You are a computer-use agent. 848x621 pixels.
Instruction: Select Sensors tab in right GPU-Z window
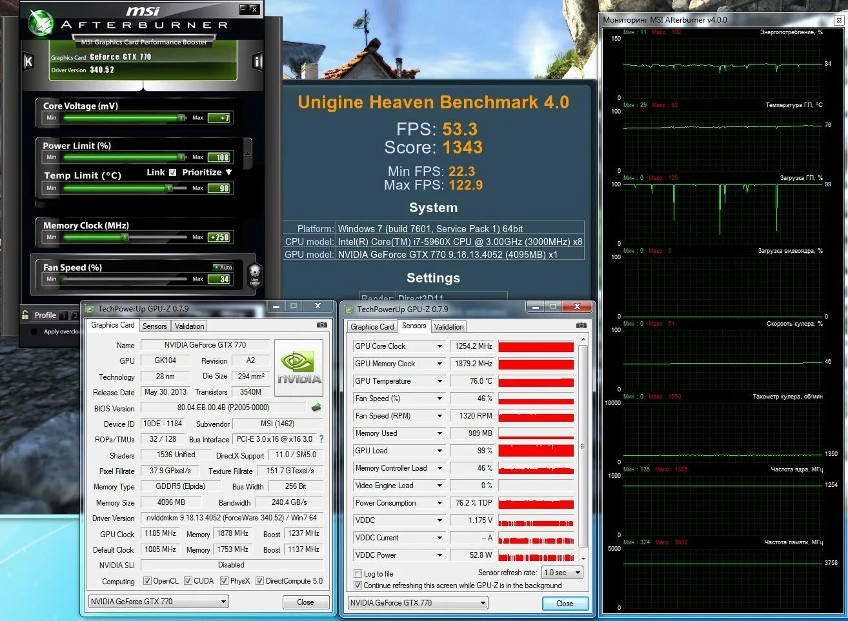click(x=414, y=326)
